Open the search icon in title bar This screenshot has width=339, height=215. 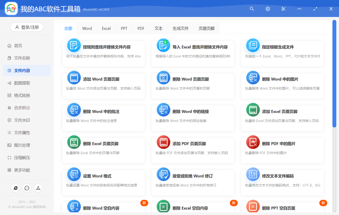coord(252,9)
